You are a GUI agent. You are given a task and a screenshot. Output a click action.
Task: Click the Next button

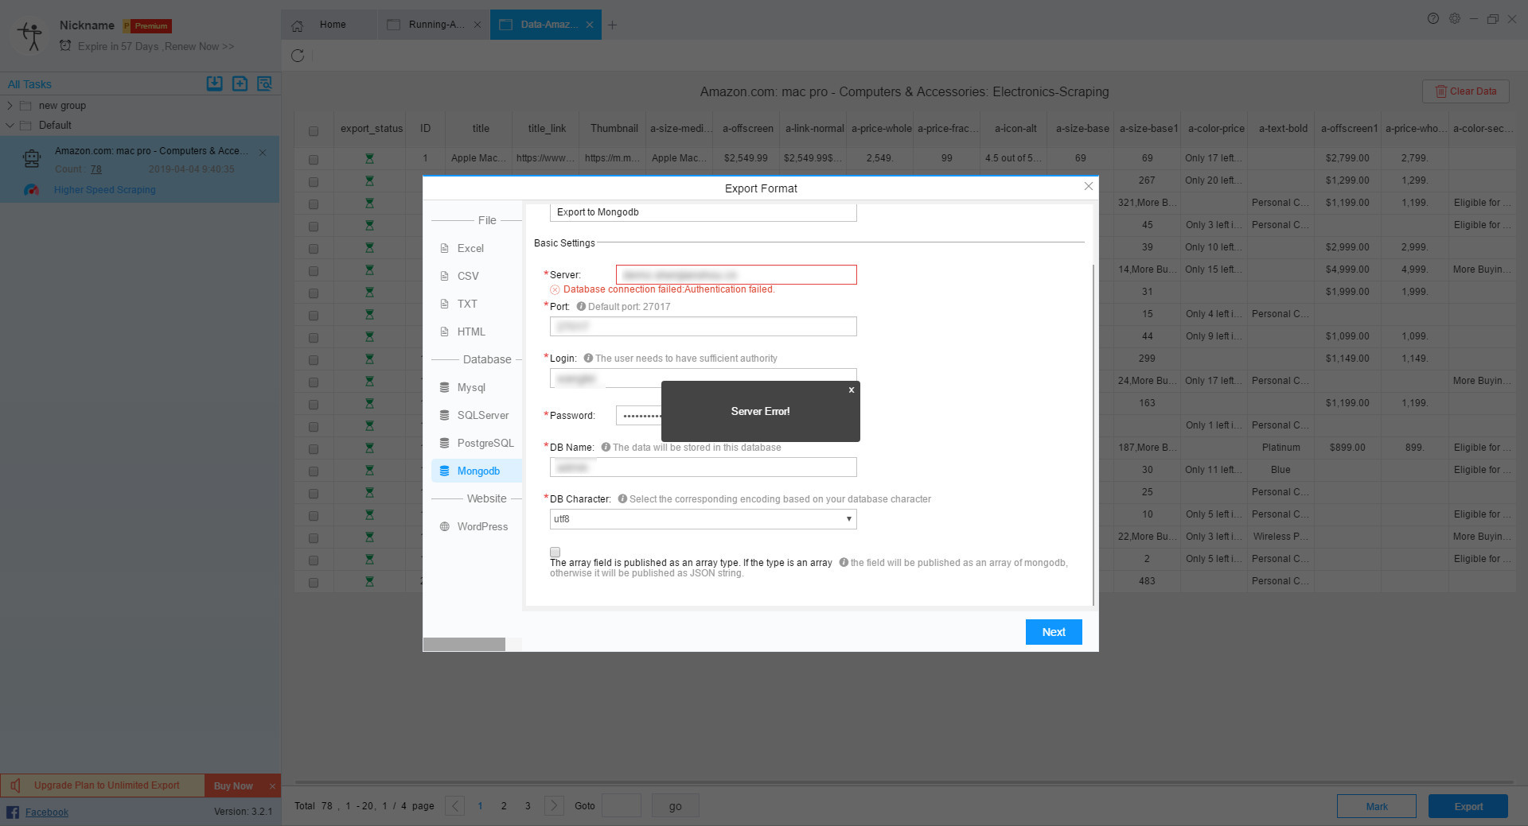click(1054, 632)
